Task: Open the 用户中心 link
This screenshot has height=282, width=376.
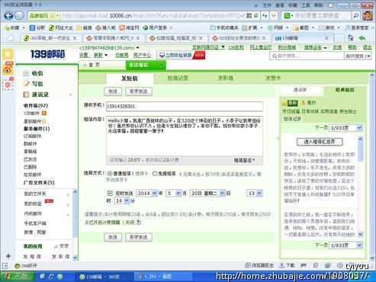Action: coord(142,55)
